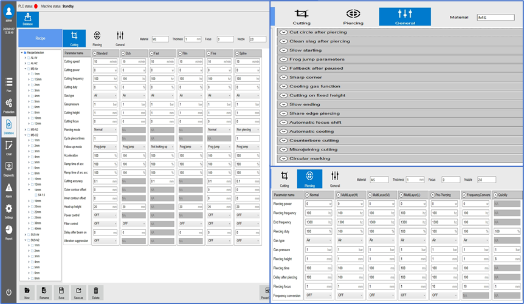Open the Alarm warning icon
The image size is (524, 304).
tap(9, 190)
